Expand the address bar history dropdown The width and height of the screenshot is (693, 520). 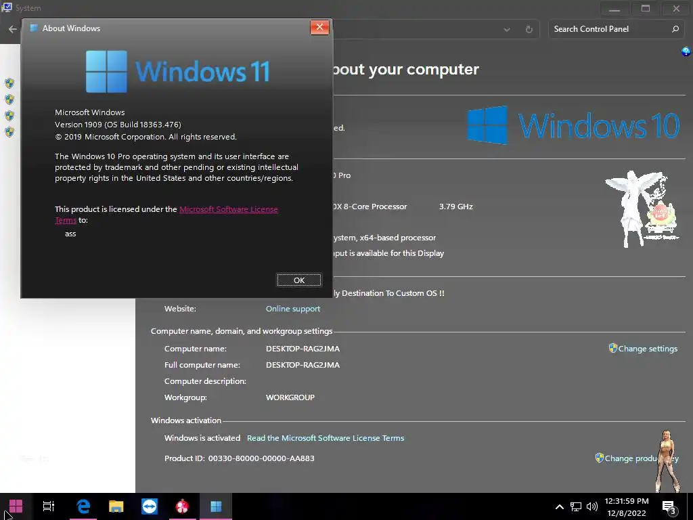coord(506,30)
